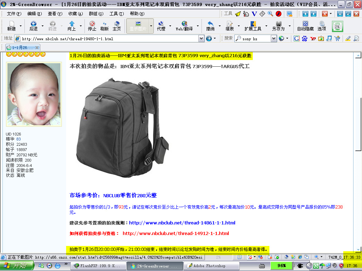Open the red thread-14912 qualification link

(176, 233)
